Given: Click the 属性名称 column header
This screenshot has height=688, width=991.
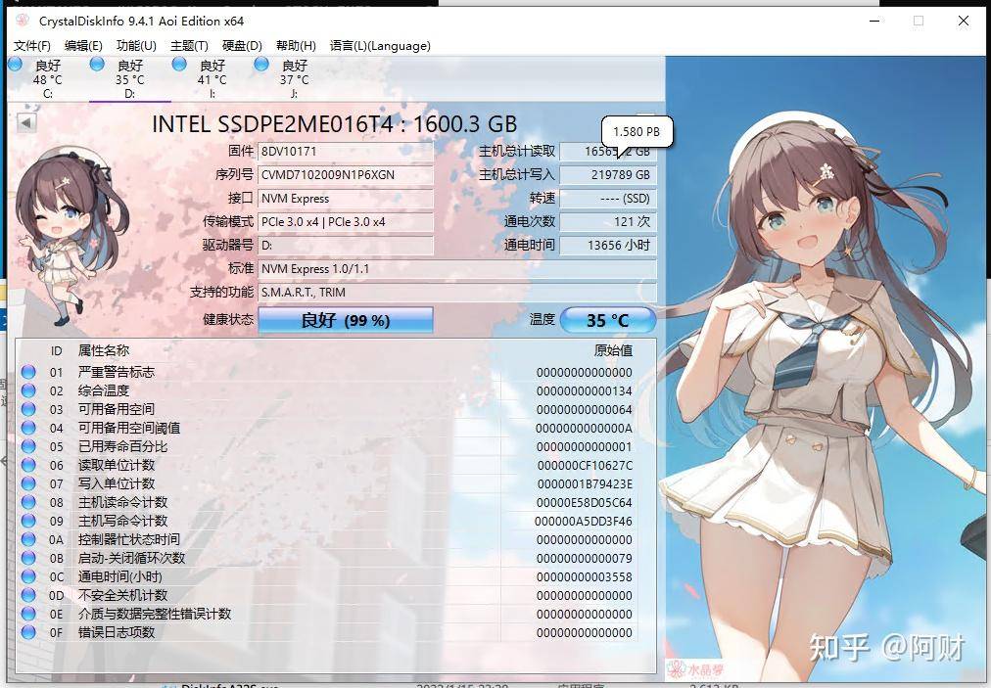Looking at the screenshot, I should 104,350.
